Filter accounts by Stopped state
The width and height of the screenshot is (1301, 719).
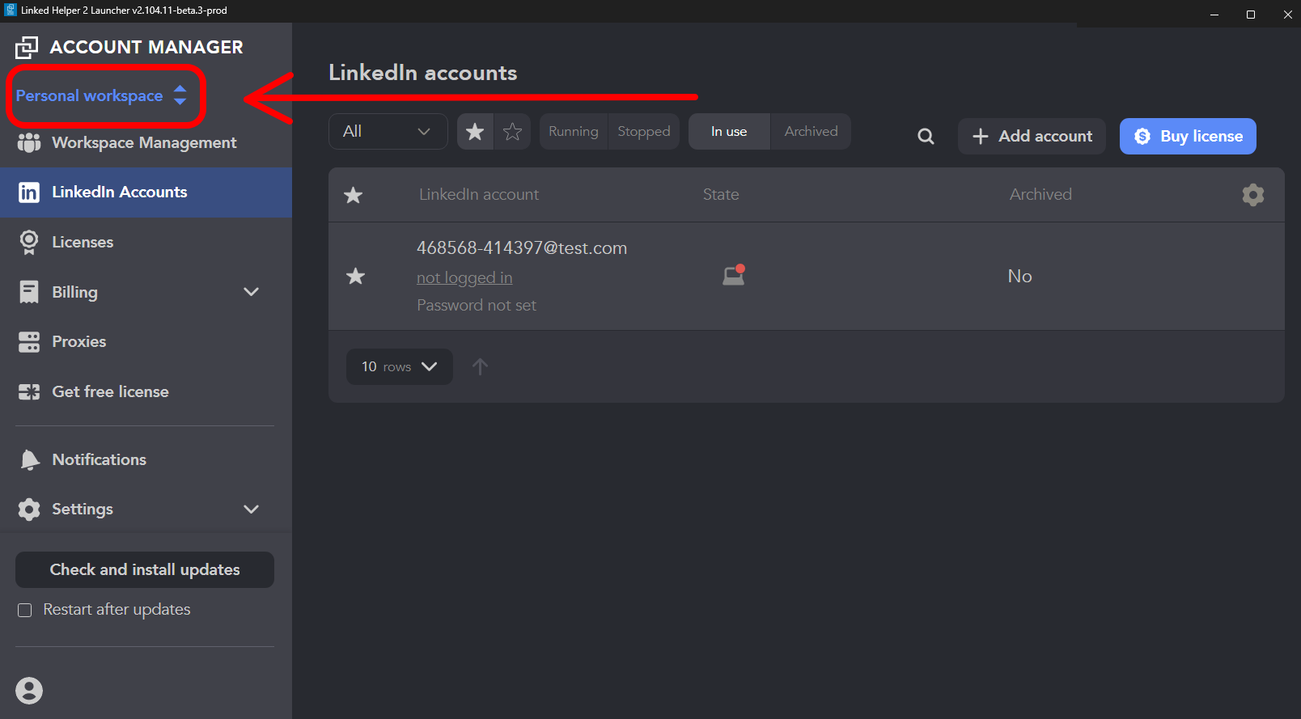(x=644, y=132)
